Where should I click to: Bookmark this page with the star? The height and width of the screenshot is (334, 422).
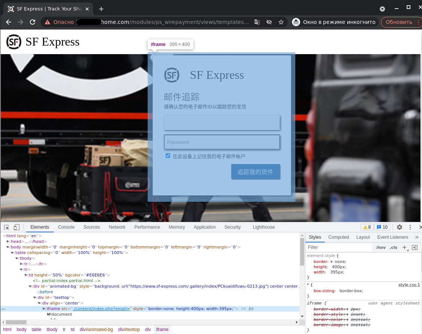(x=281, y=22)
